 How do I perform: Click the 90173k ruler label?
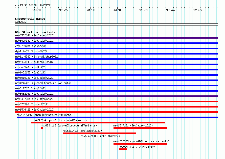tap(90, 10)
